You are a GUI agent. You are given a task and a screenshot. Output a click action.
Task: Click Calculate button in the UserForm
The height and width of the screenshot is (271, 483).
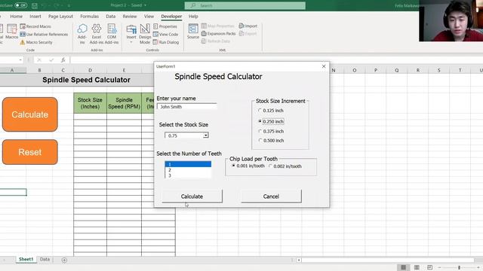[x=192, y=196]
